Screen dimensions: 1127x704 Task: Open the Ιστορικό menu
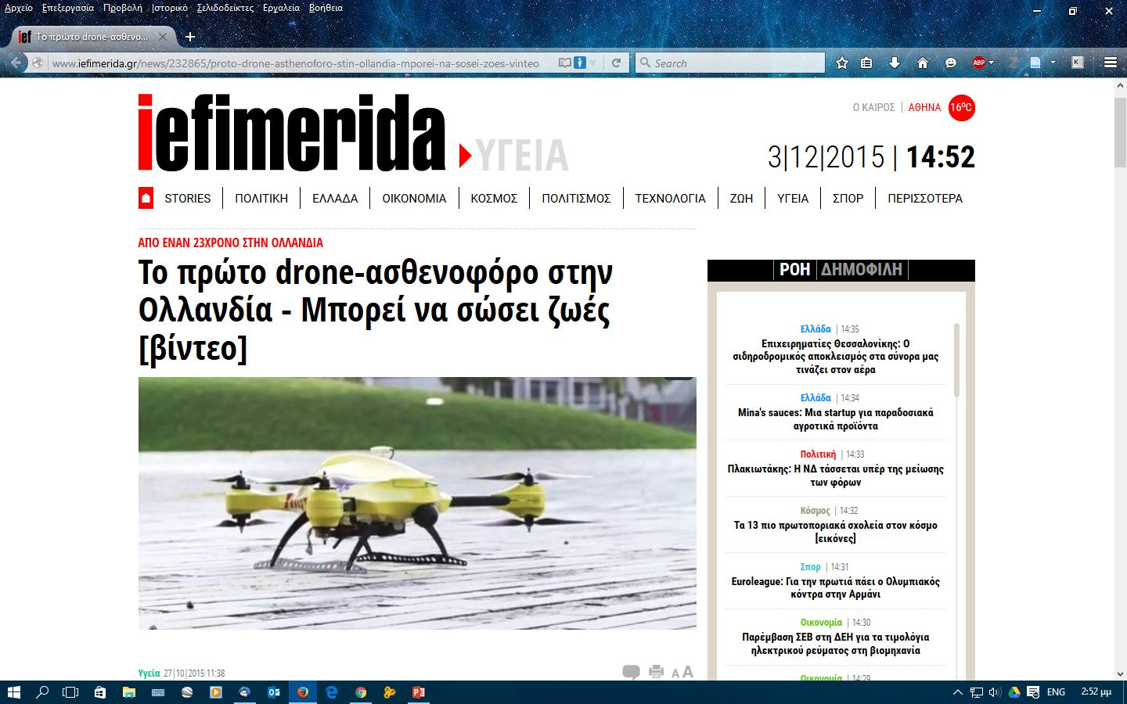tap(169, 8)
